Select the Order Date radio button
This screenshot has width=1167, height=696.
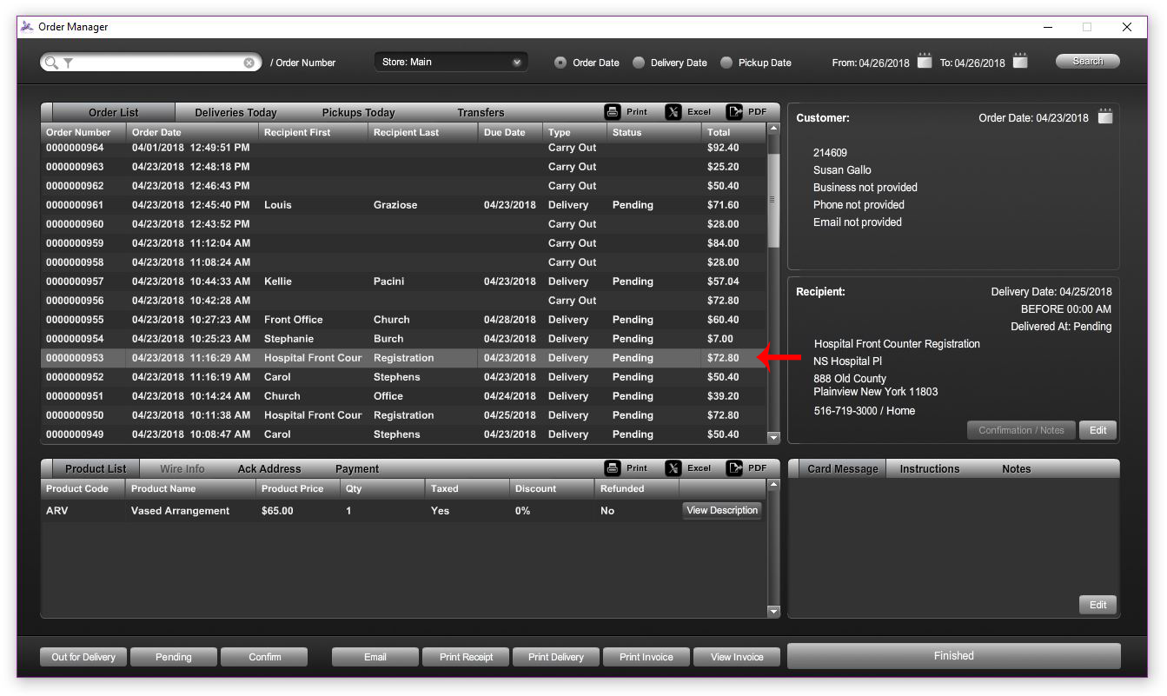click(x=560, y=63)
